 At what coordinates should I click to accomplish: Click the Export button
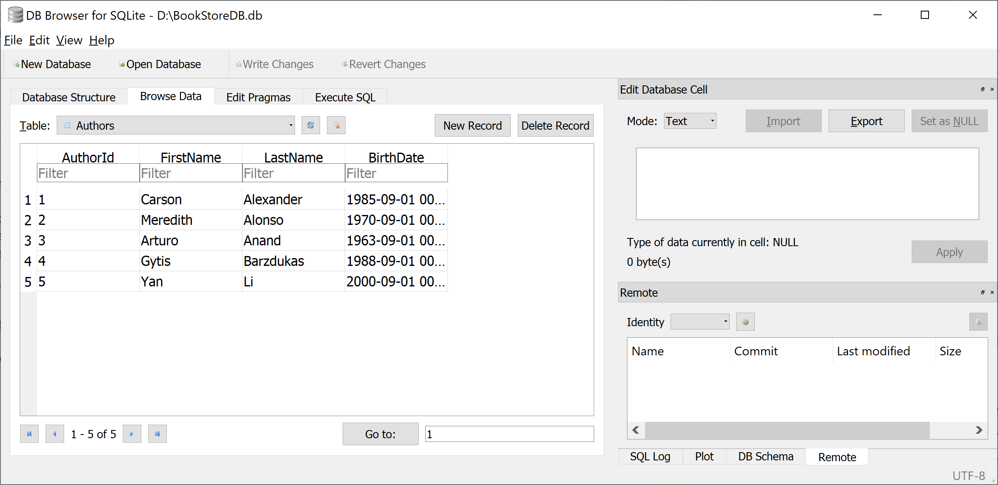pos(866,121)
